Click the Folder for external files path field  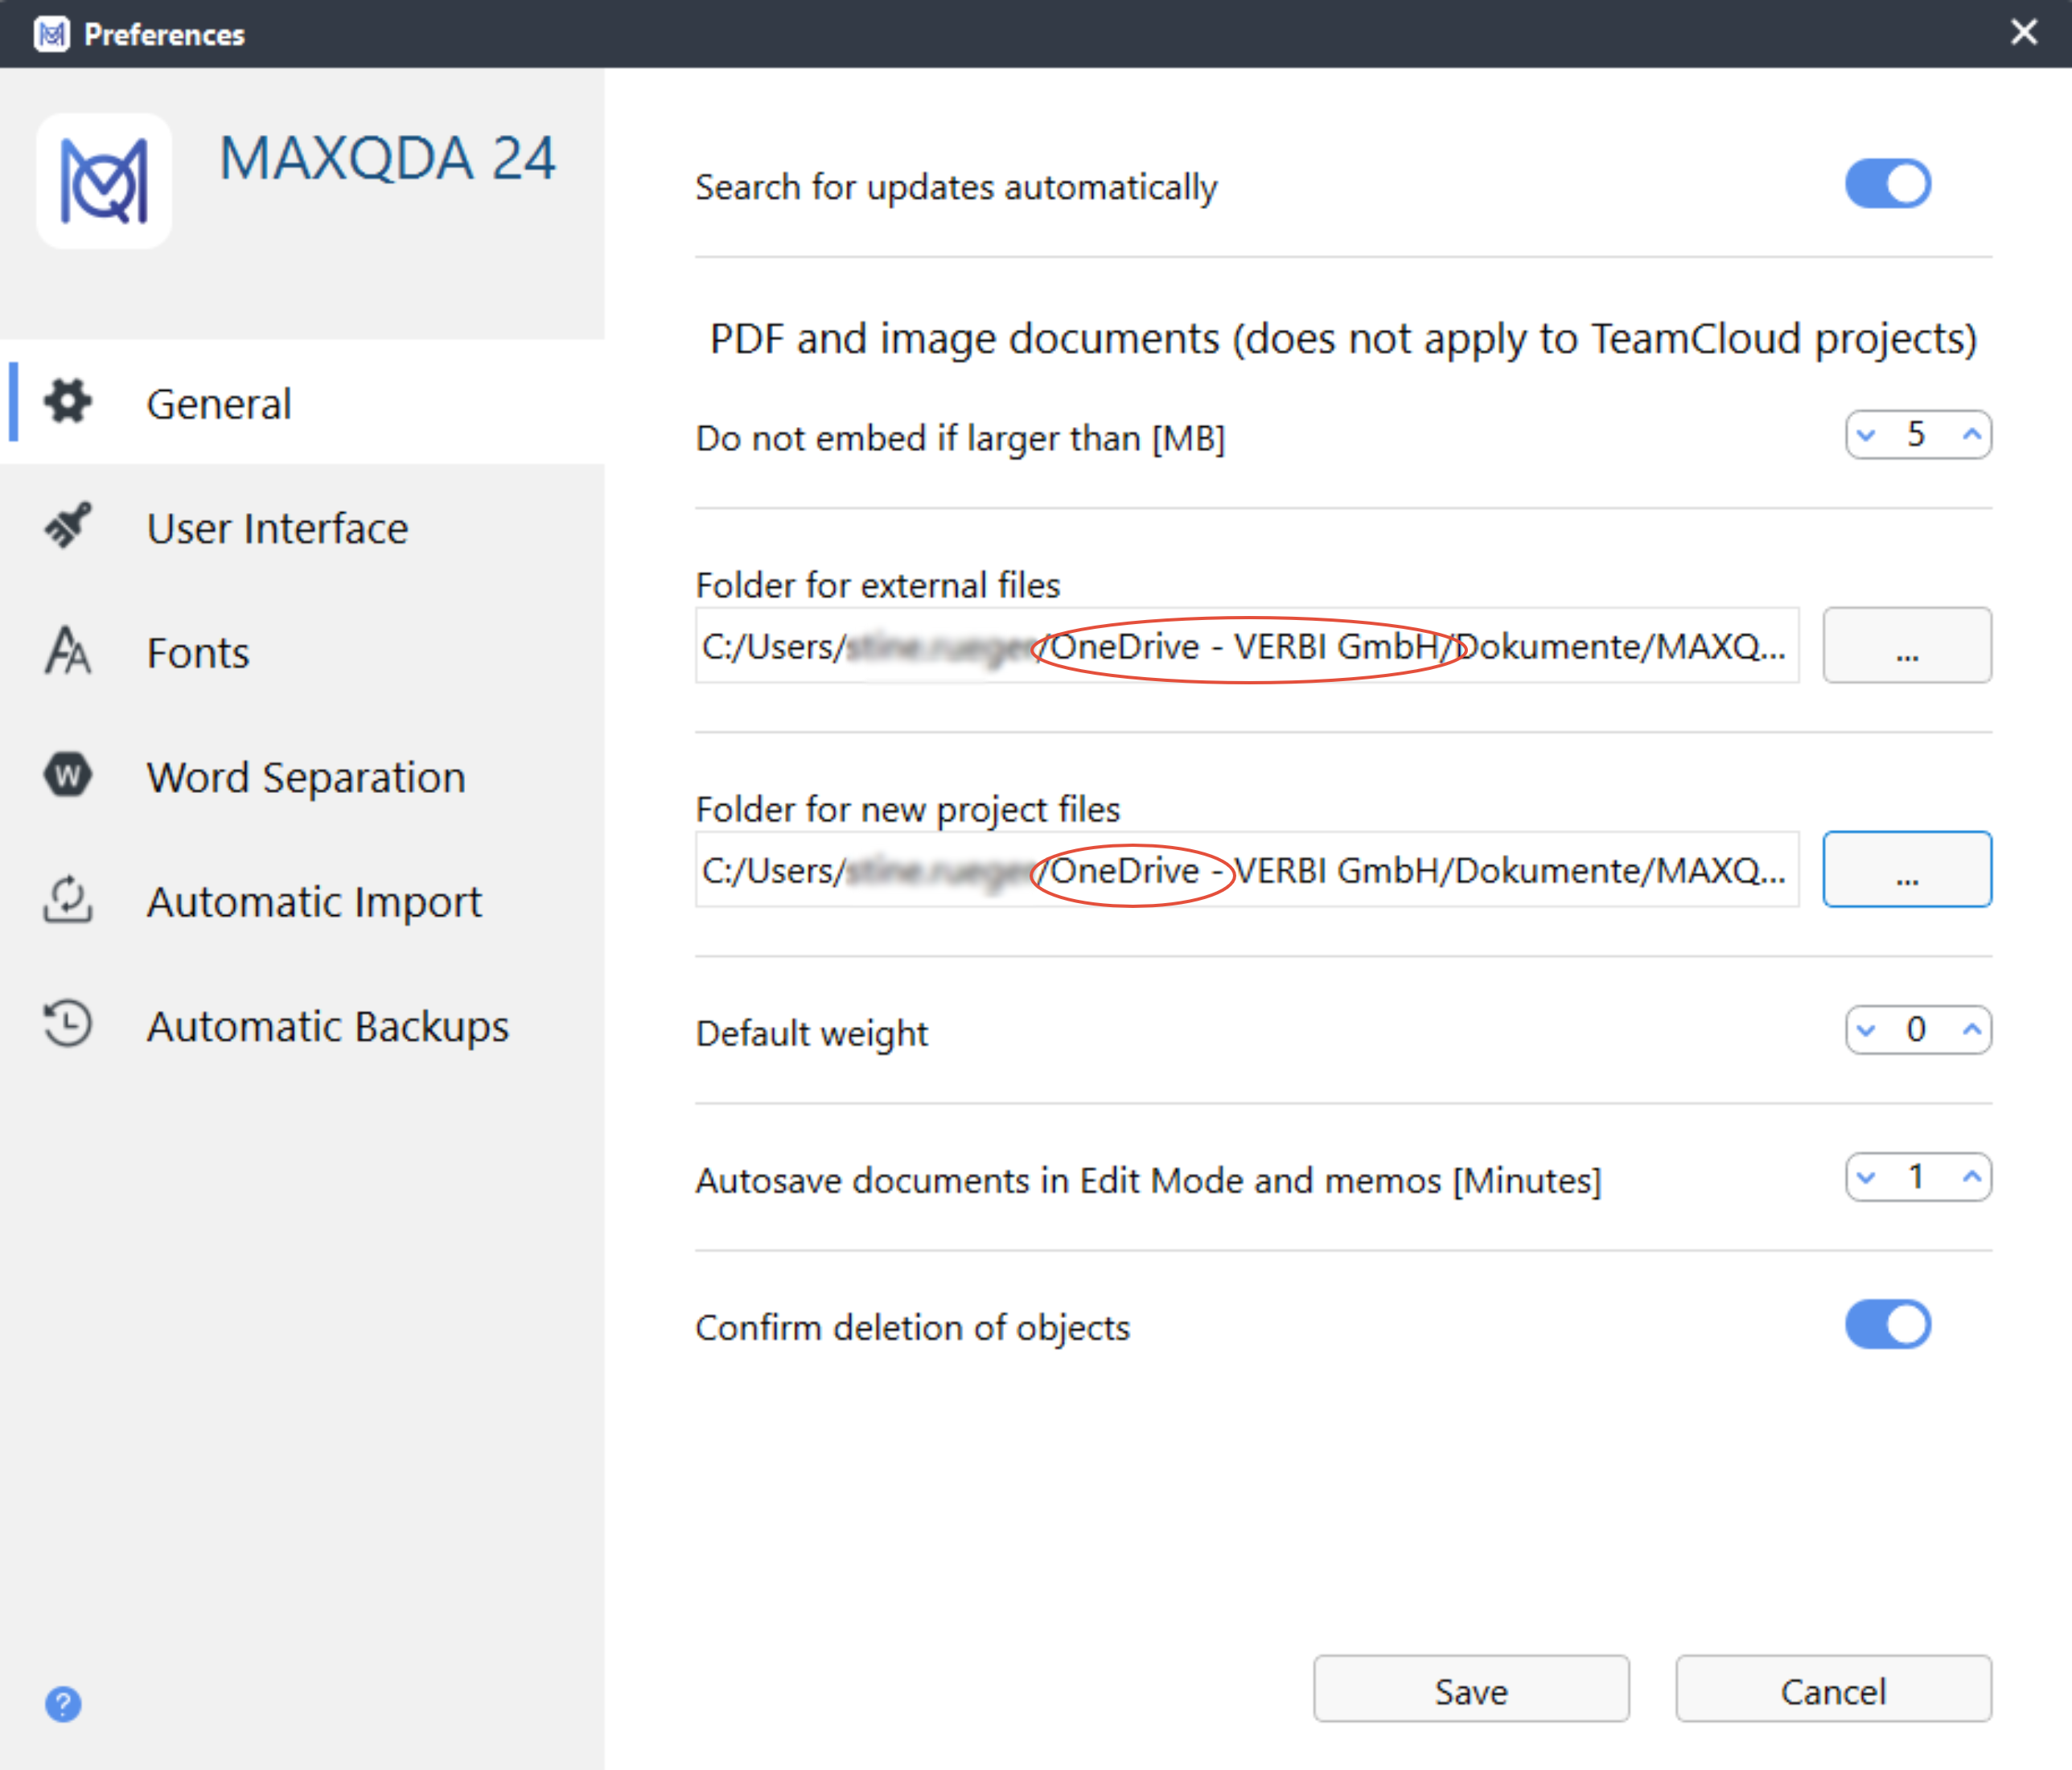pos(1247,646)
